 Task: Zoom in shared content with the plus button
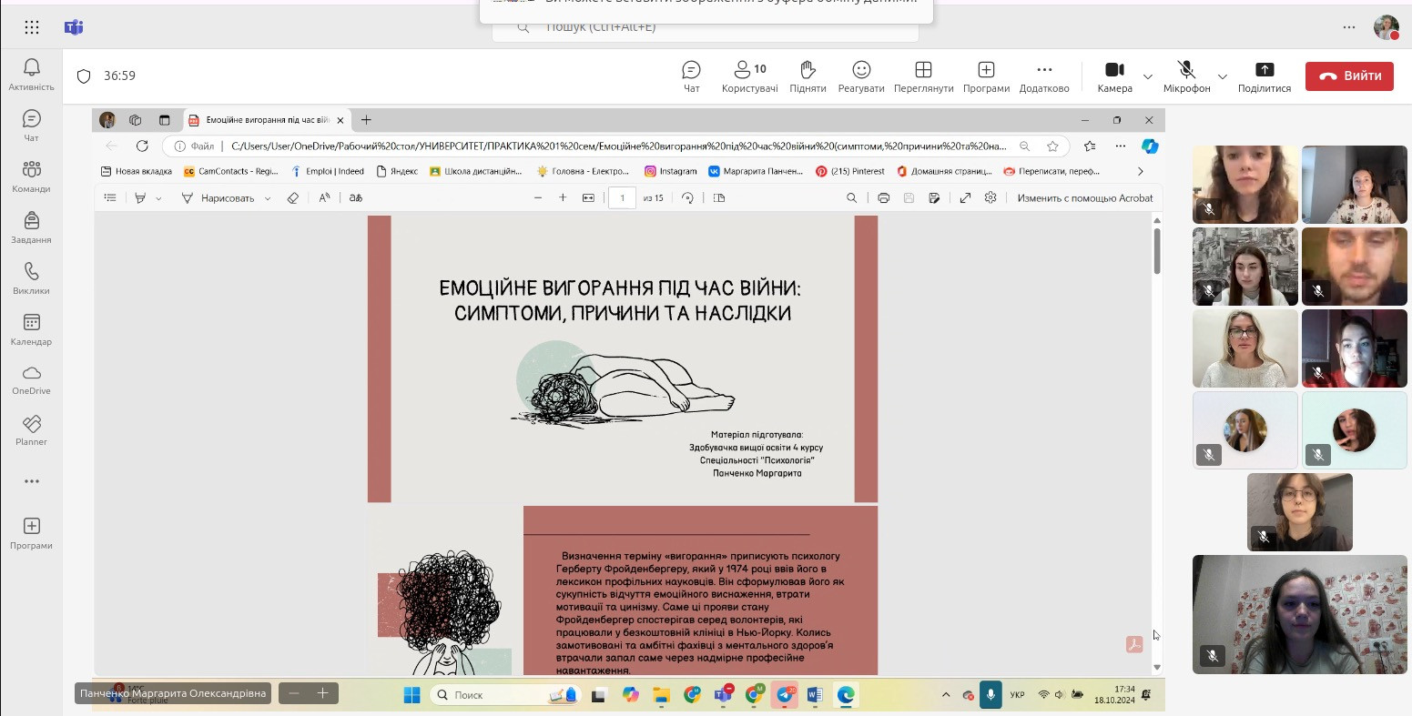click(322, 693)
